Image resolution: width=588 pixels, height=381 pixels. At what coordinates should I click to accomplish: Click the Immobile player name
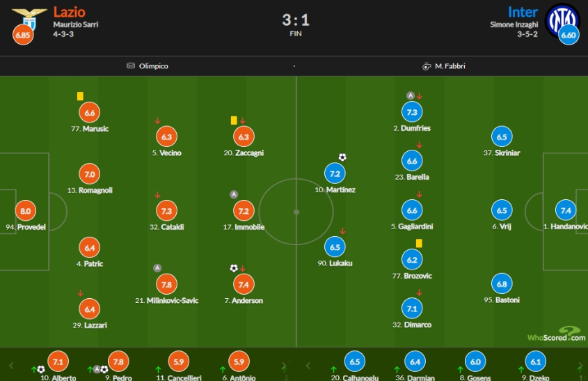pyautogui.click(x=249, y=227)
